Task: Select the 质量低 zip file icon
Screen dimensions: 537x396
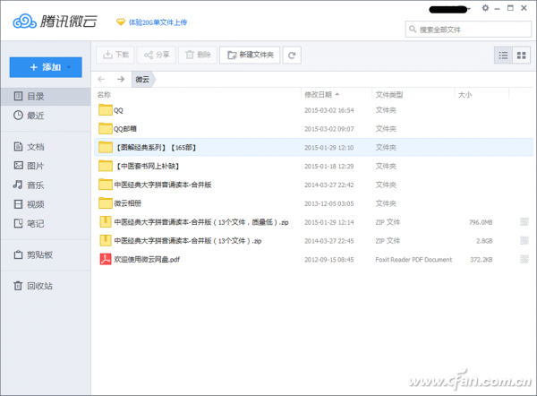Action: [106, 222]
